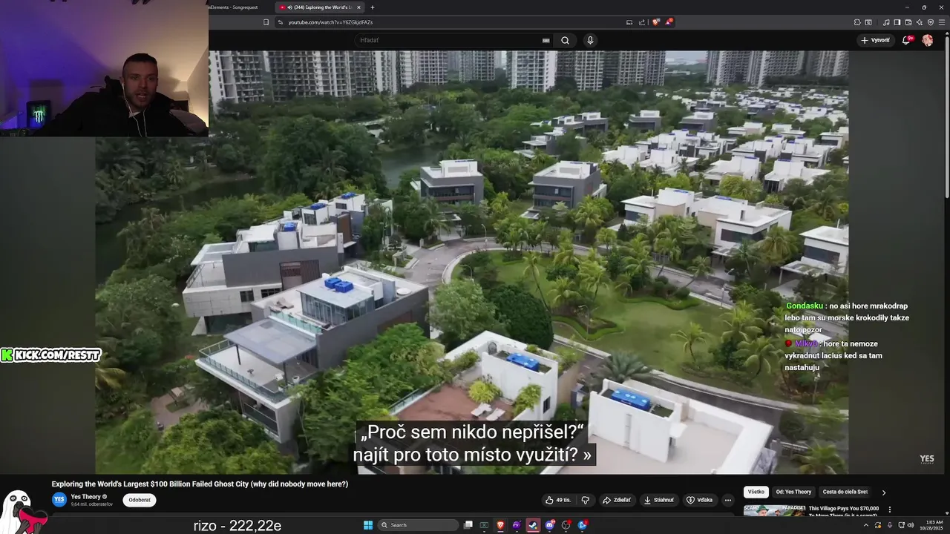Open options menu for This Village video

(x=889, y=510)
